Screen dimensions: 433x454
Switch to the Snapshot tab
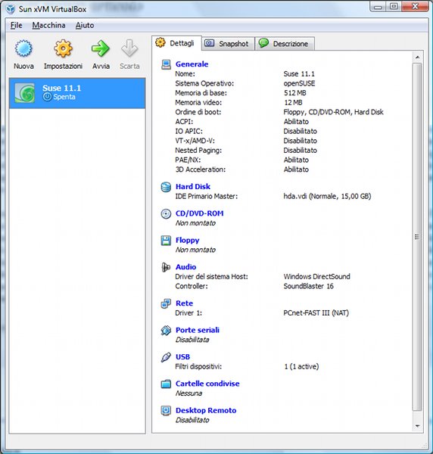click(x=228, y=44)
